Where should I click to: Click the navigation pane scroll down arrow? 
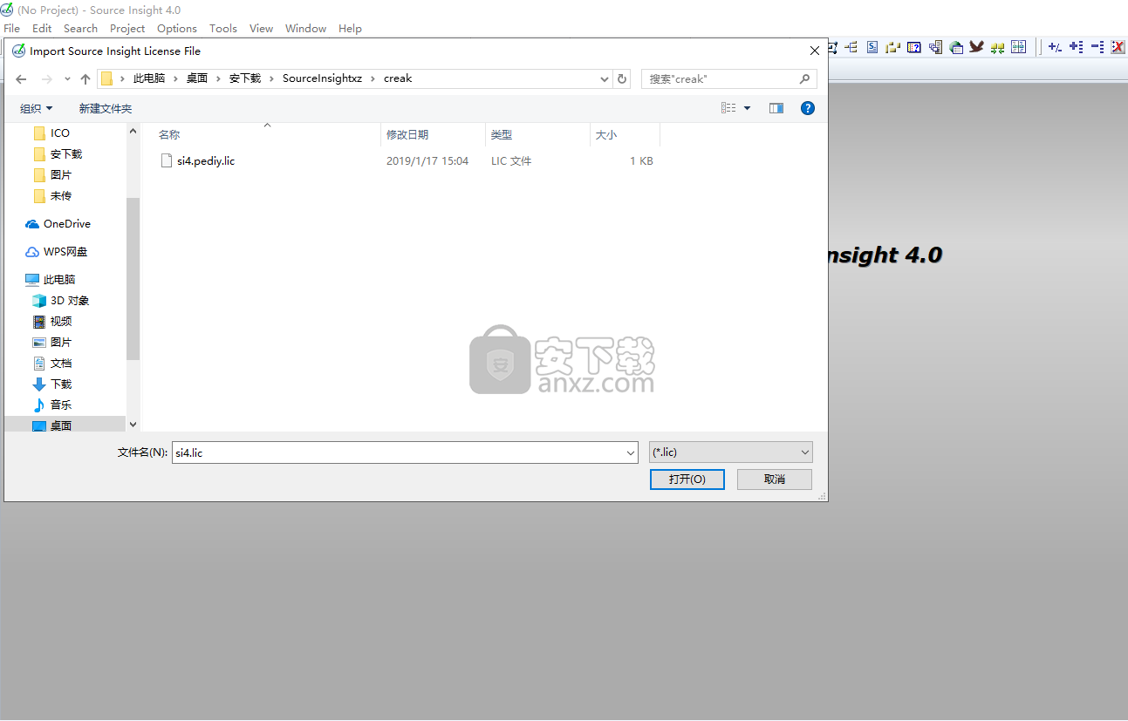pyautogui.click(x=133, y=425)
